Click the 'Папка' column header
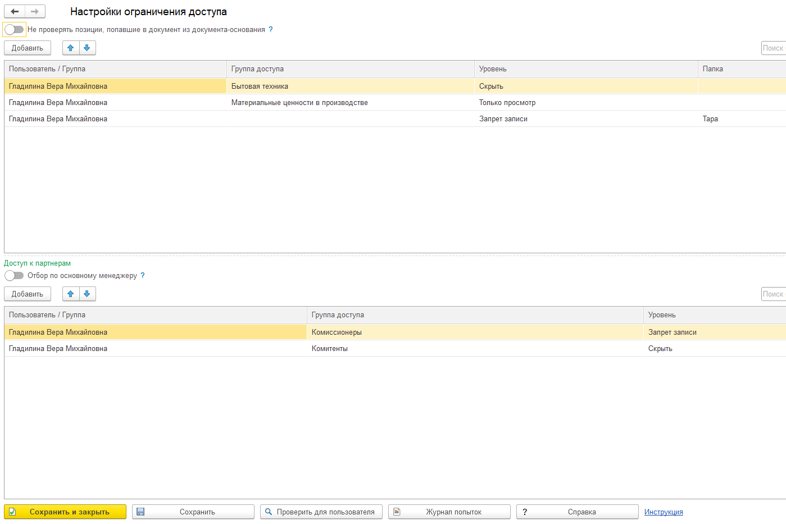Screen dimensions: 786x524 (742, 69)
